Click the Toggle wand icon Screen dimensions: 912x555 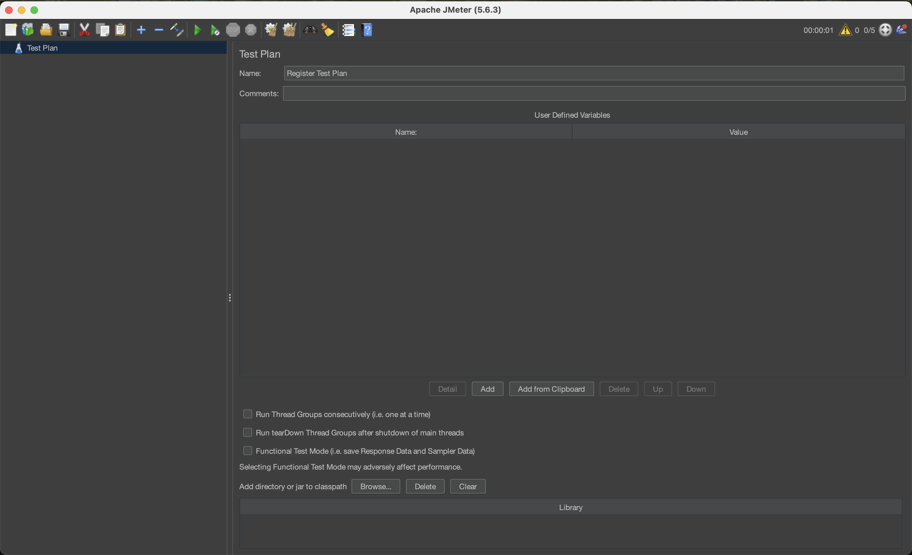point(177,30)
